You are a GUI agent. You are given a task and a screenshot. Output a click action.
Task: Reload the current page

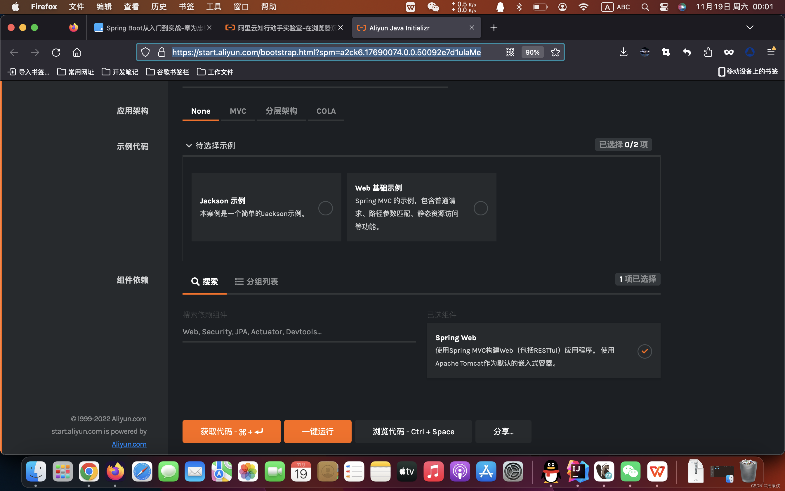pyautogui.click(x=56, y=52)
